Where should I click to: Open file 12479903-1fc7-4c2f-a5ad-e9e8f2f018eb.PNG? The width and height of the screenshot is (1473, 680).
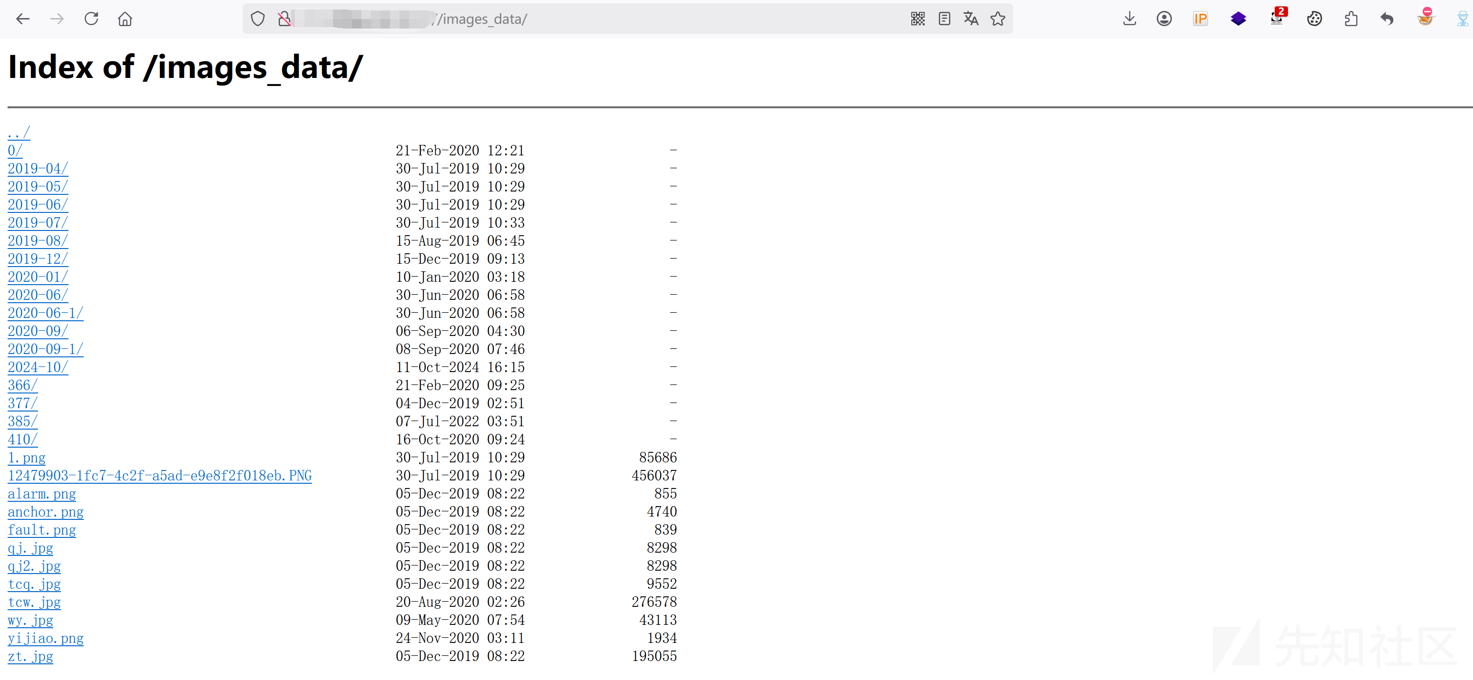coord(159,476)
